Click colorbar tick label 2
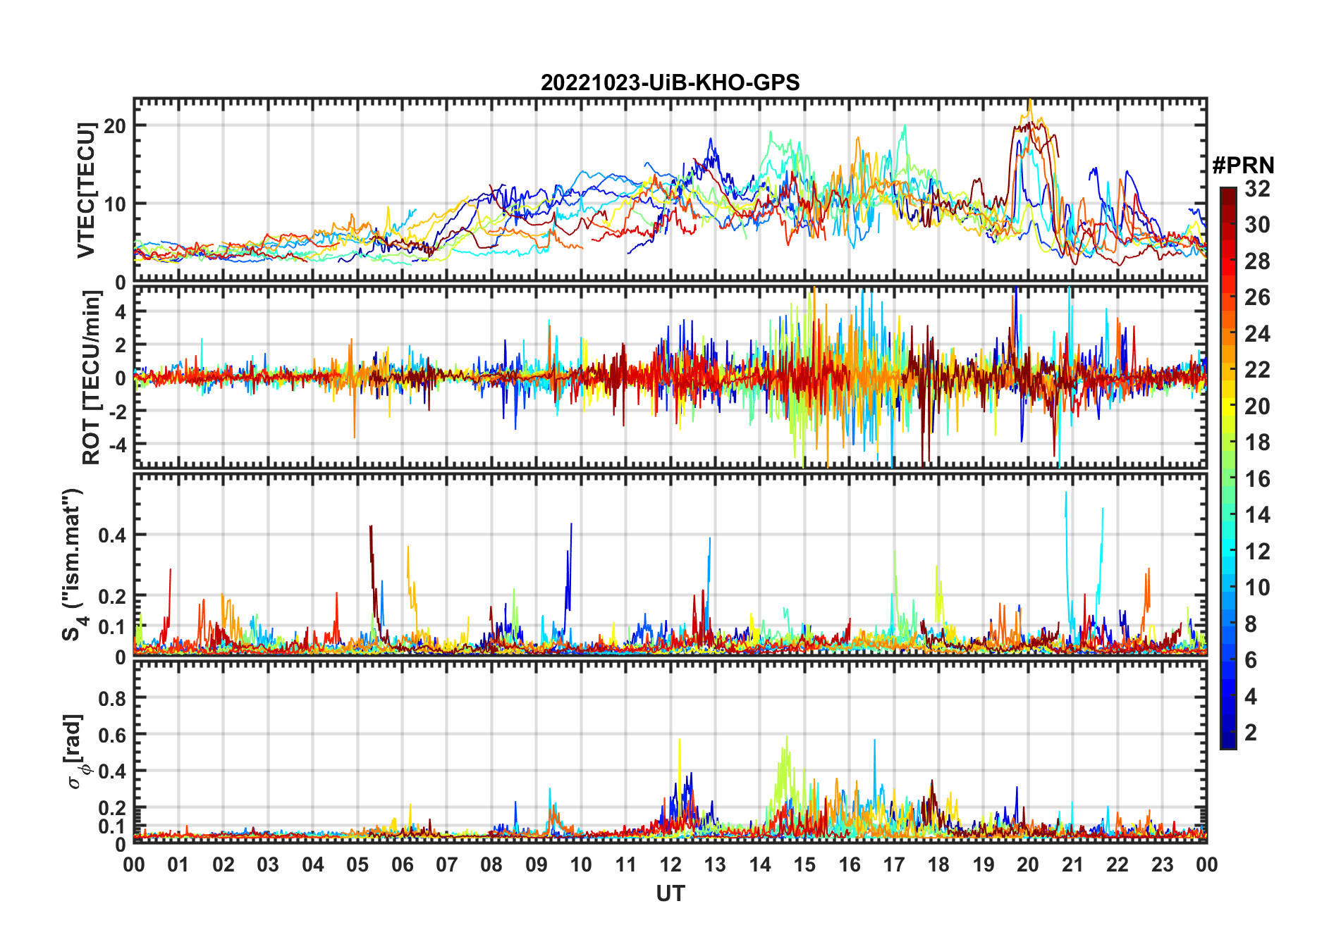Viewport: 1341px width, 937px height. [x=1251, y=733]
